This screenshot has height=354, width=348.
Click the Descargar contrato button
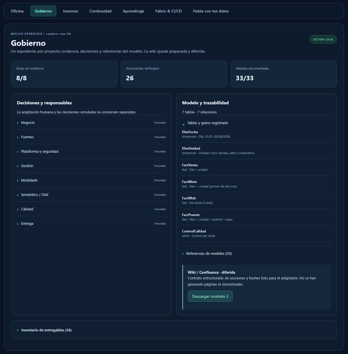(x=210, y=296)
